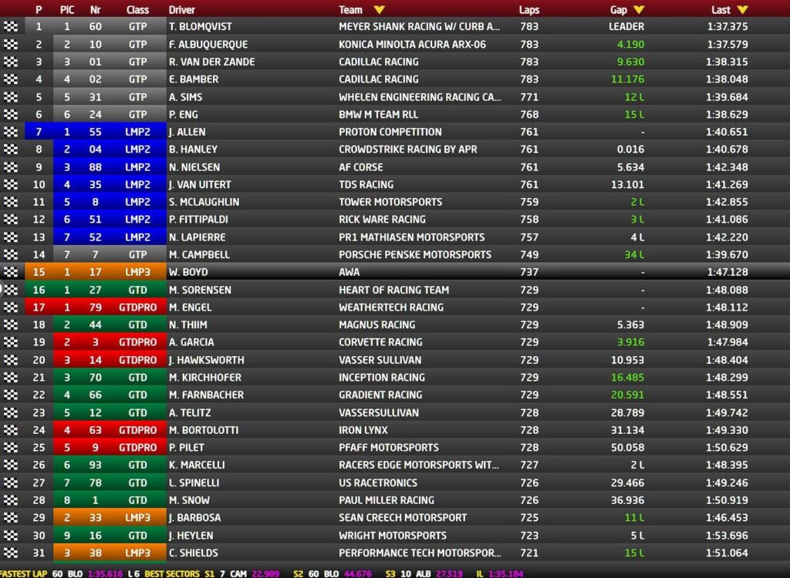Click Pfaff Motorsports team name
The width and height of the screenshot is (790, 578).
[x=389, y=448]
